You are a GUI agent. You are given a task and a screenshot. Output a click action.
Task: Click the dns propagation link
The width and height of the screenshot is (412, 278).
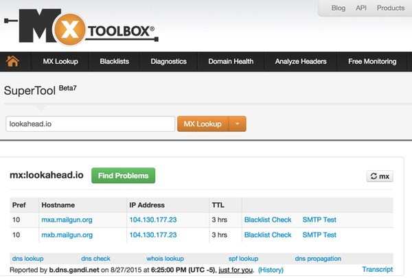point(318,259)
